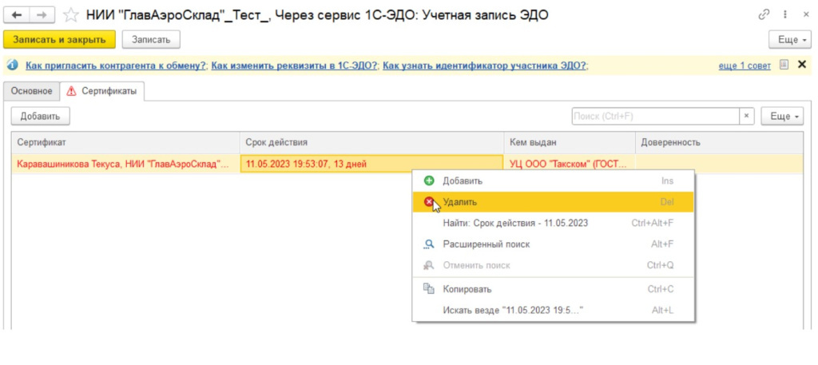This screenshot has height=365, width=818.
Task: Choose "Удалить" in the context menu
Action: [459, 202]
